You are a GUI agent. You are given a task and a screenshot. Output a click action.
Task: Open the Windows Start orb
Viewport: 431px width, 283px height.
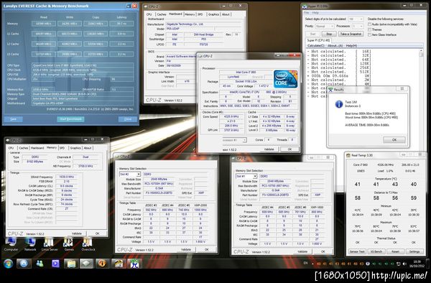(8, 264)
